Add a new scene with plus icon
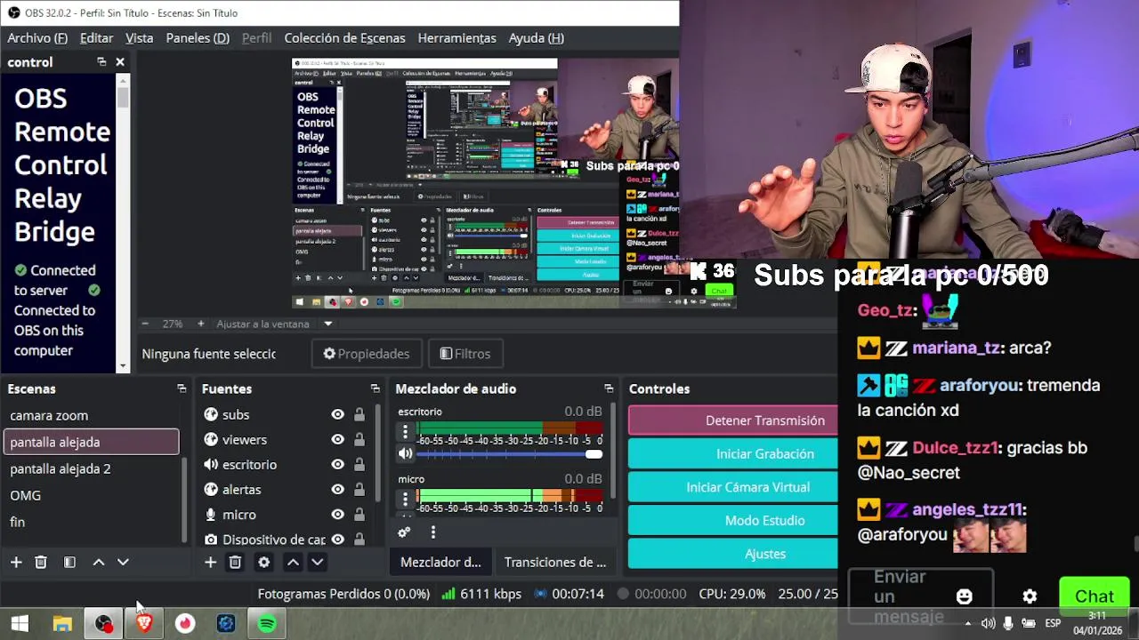This screenshot has height=640, width=1139. (x=16, y=562)
